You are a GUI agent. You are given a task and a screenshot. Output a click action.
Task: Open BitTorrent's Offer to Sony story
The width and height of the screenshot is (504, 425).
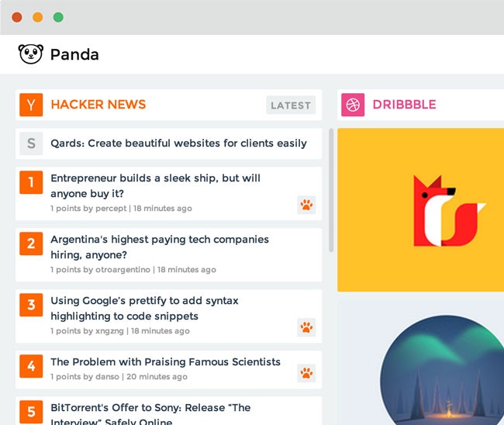(x=150, y=414)
